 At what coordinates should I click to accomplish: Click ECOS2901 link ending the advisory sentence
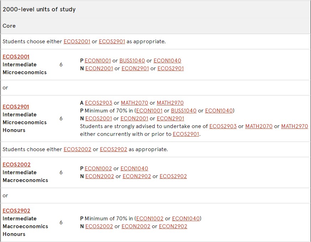pyautogui.click(x=186, y=134)
